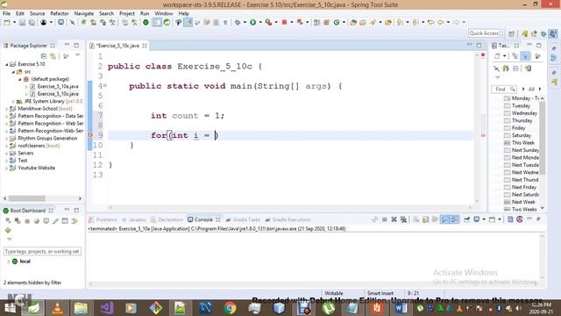561x316 pixels.
Task: Click the Debug bug icon in the toolbar
Action: point(238,23)
